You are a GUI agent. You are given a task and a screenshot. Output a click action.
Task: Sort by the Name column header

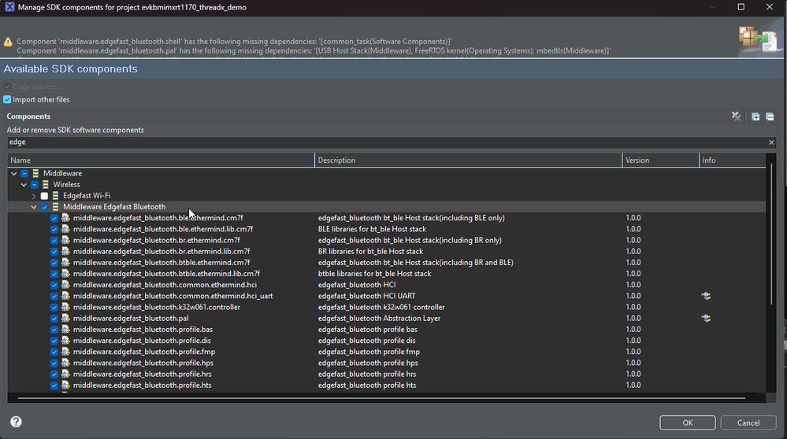(x=161, y=160)
